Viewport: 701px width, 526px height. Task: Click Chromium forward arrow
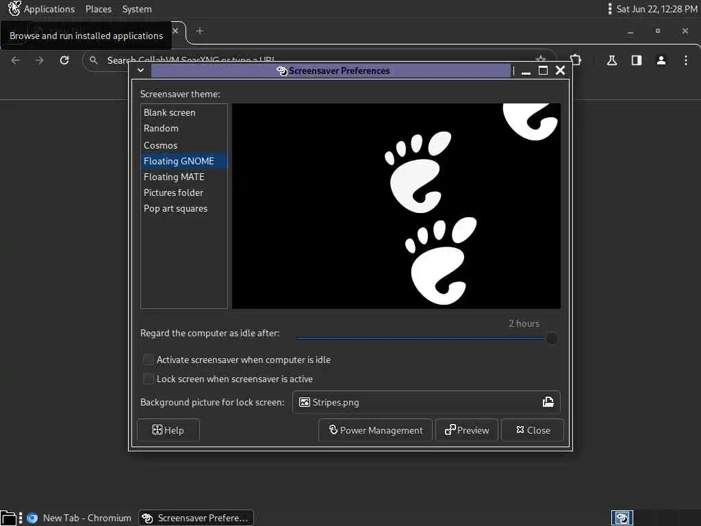tap(40, 60)
